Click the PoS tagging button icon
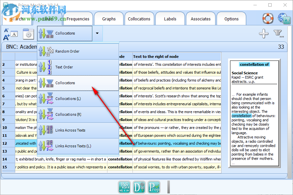The width and height of the screenshot is (293, 195). (x=124, y=187)
